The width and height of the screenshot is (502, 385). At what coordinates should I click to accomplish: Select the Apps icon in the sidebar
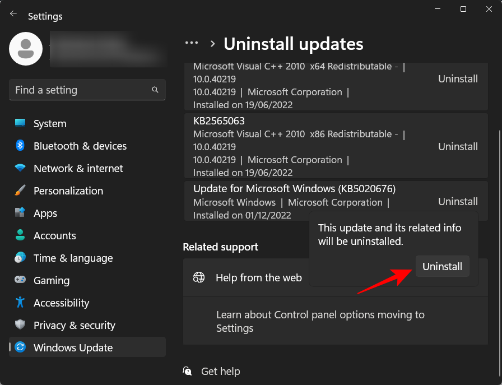[x=21, y=213]
